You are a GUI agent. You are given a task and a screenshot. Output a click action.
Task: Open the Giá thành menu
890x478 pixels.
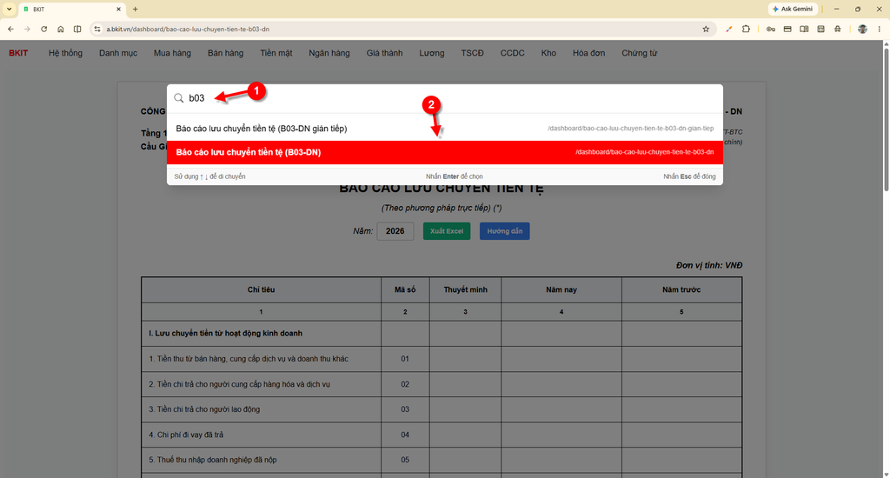(x=384, y=53)
